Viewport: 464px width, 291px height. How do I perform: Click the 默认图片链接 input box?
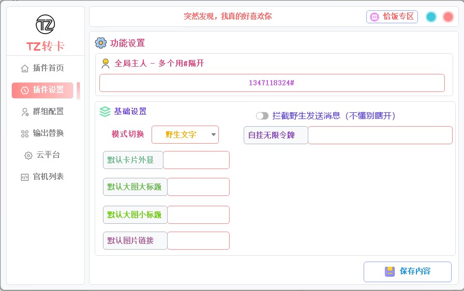(198, 241)
